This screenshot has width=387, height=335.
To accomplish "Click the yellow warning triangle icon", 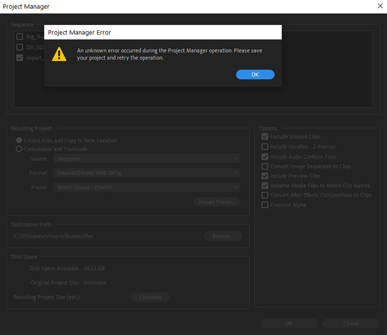I will pyautogui.click(x=59, y=54).
